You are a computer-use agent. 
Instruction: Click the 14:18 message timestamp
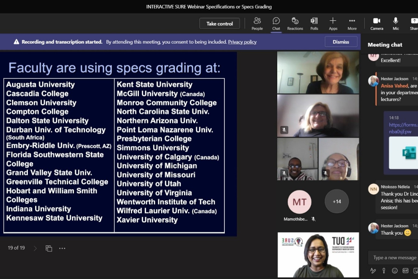(x=394, y=117)
